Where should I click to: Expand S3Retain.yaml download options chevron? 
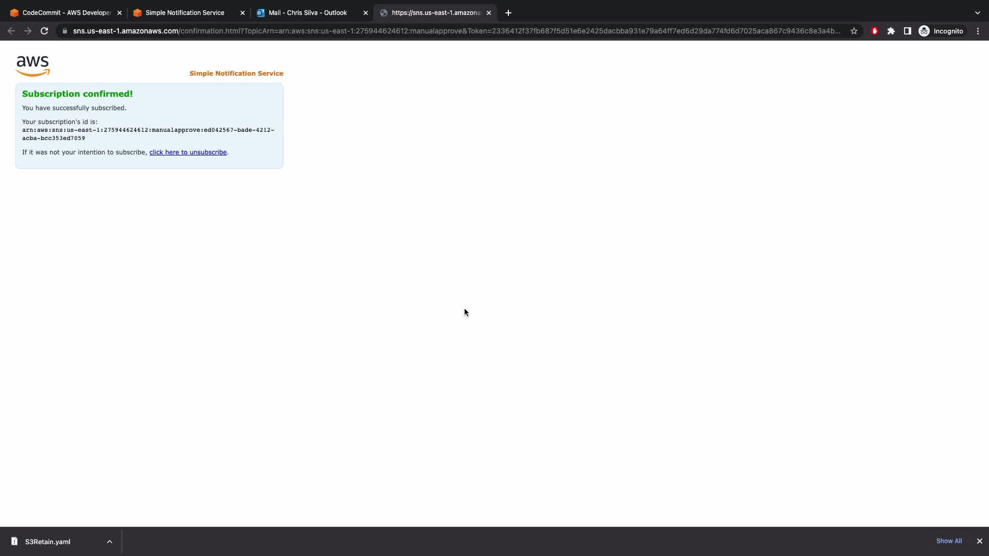pyautogui.click(x=110, y=542)
